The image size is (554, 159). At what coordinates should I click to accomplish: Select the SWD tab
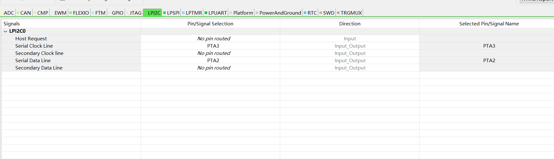click(327, 13)
